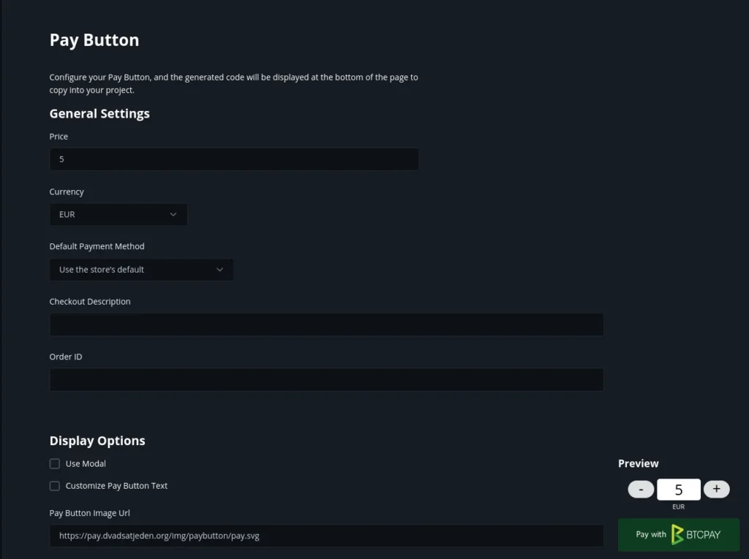
Task: Open the Currency dropdown showing EUR
Action: [x=118, y=214]
